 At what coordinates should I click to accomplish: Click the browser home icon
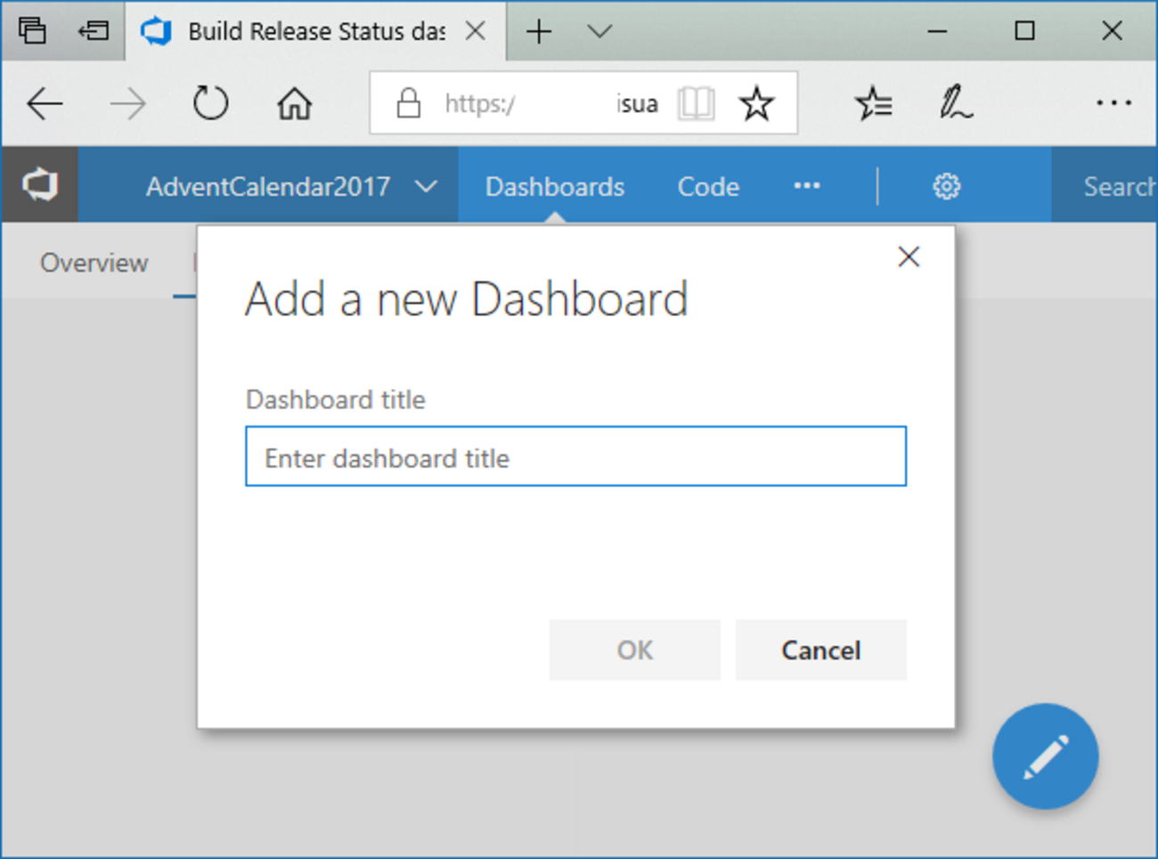(294, 104)
